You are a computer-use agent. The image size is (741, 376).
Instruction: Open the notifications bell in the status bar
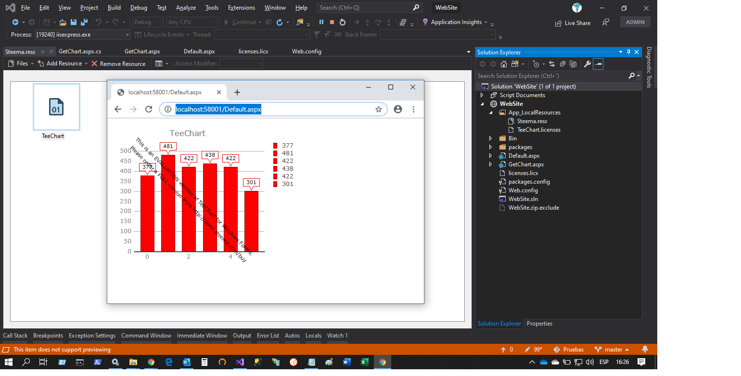(x=645, y=350)
